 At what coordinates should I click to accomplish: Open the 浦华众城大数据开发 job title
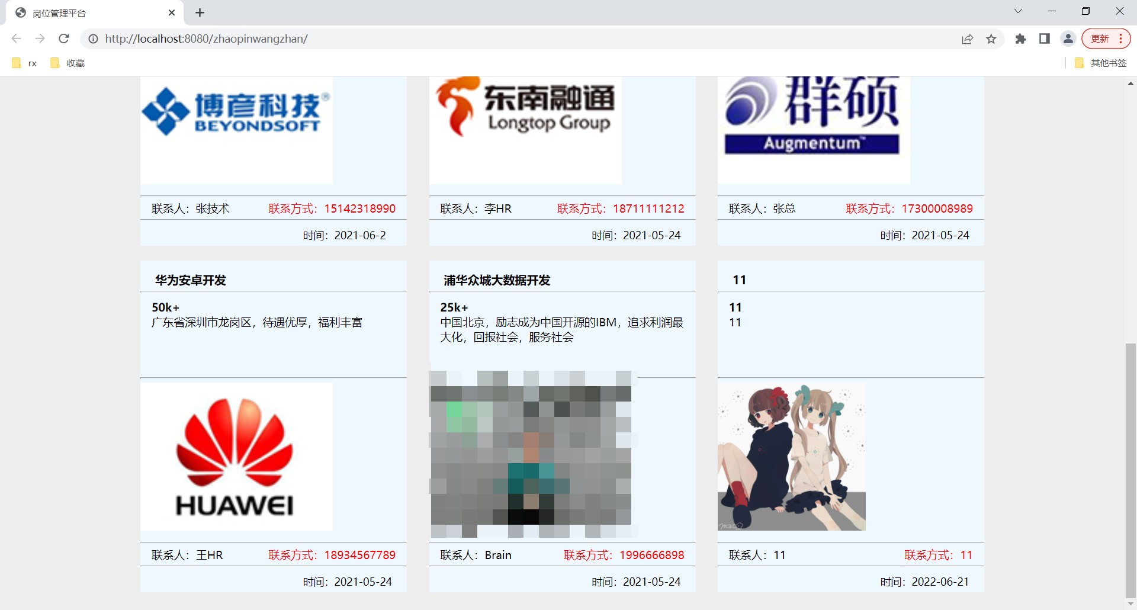click(x=497, y=280)
